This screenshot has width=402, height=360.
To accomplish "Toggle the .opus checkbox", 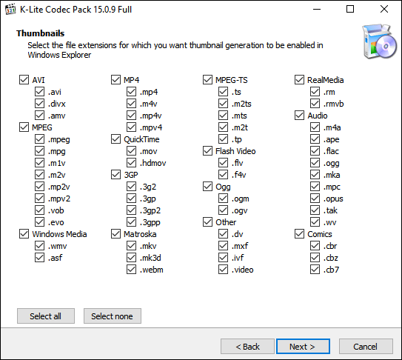I will [x=315, y=199].
